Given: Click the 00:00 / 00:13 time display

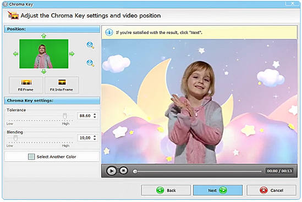Looking at the screenshot, I should pos(279,171).
